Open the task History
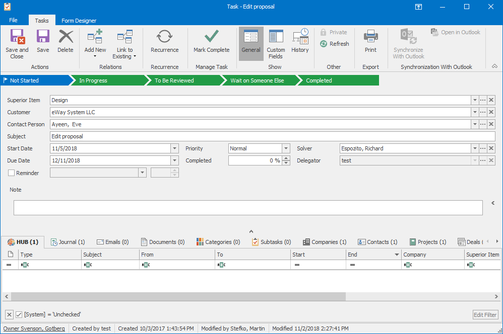Image resolution: width=503 pixels, height=334 pixels. [x=300, y=41]
